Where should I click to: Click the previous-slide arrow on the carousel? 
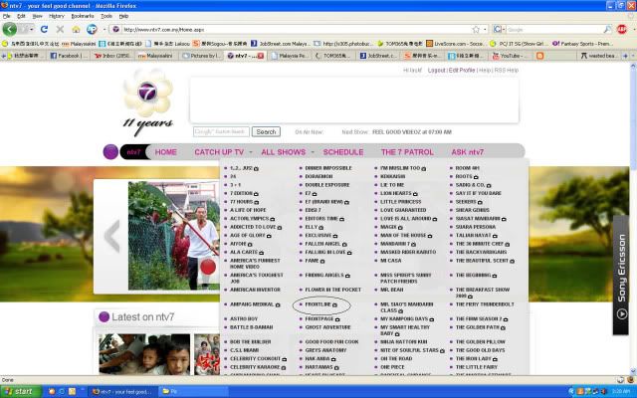(x=111, y=236)
